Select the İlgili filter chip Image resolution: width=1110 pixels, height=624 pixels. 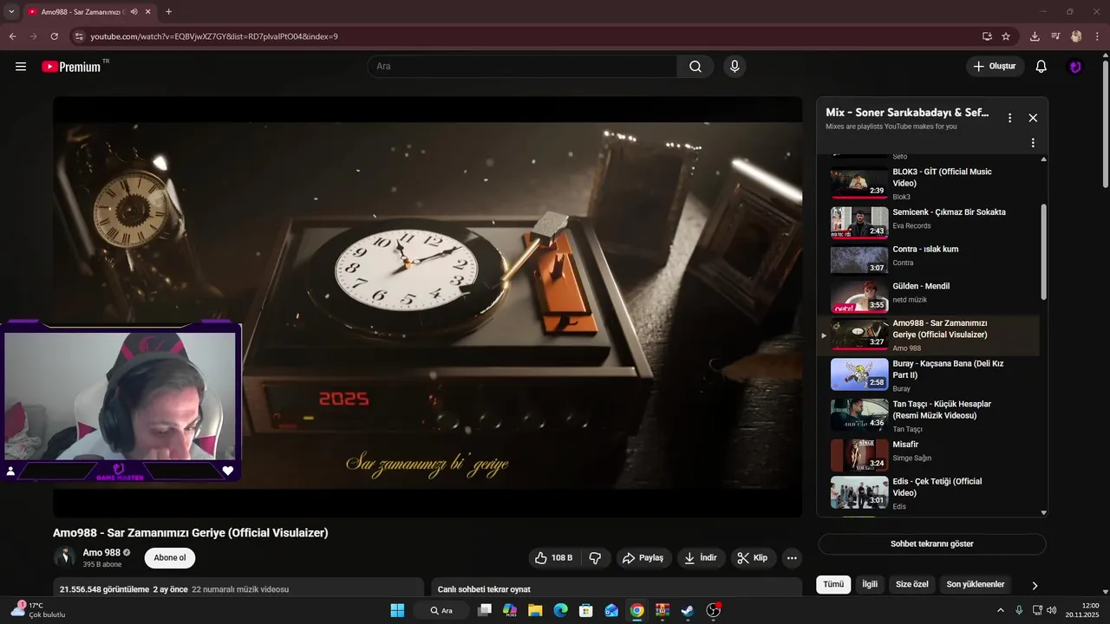pos(870,584)
